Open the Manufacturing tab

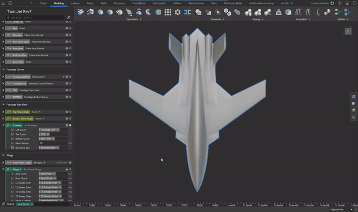pos(196,3)
